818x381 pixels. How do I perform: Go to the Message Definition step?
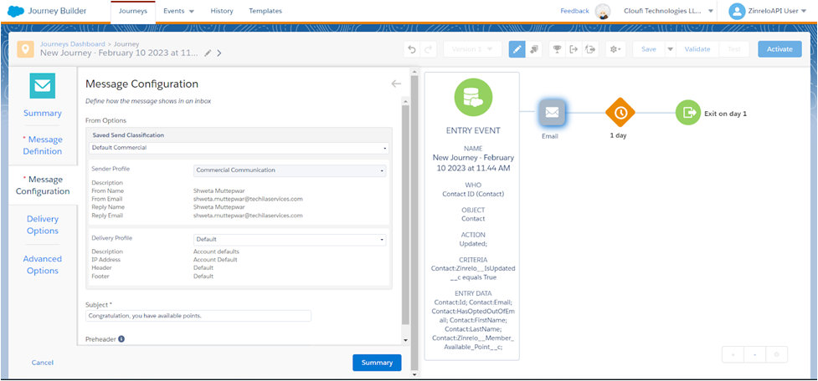42,145
